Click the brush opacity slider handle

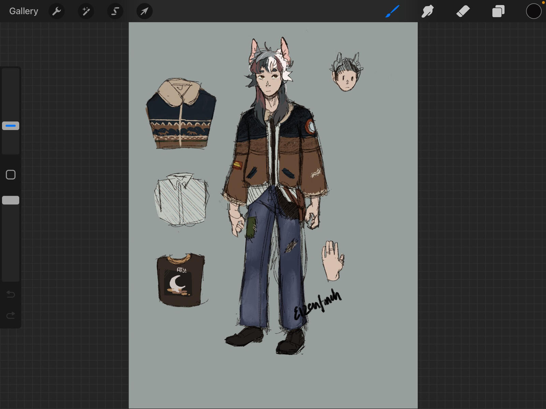coord(11,200)
